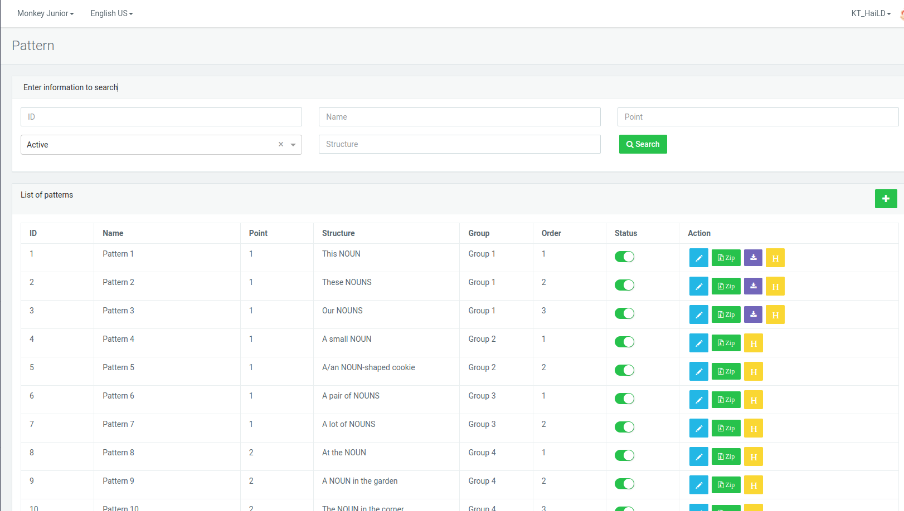Disable the status switch for Pattern 5
This screenshot has height=511, width=904.
click(624, 370)
